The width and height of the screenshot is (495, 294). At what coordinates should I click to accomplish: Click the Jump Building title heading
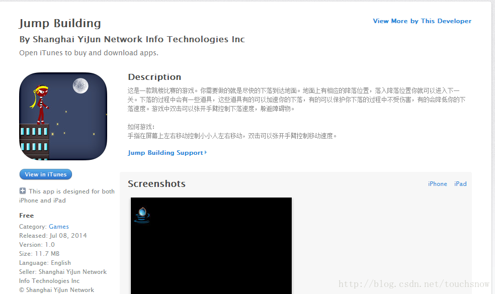coord(60,23)
